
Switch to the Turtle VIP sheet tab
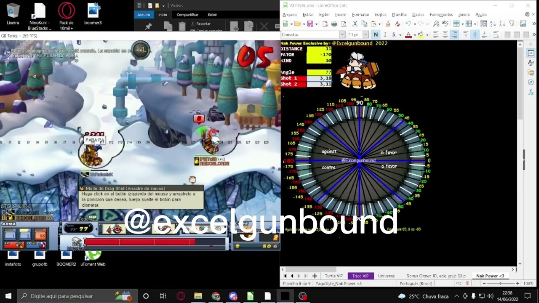point(334,276)
